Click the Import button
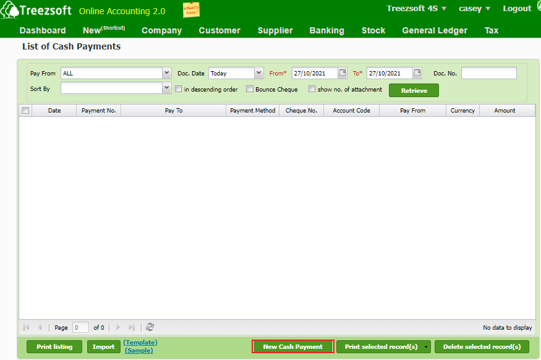 (103, 346)
